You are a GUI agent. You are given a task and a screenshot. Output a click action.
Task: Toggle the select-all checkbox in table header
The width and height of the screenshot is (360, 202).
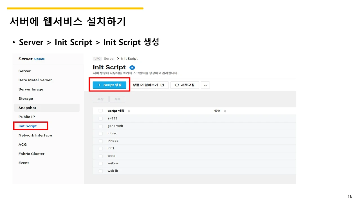pos(101,111)
